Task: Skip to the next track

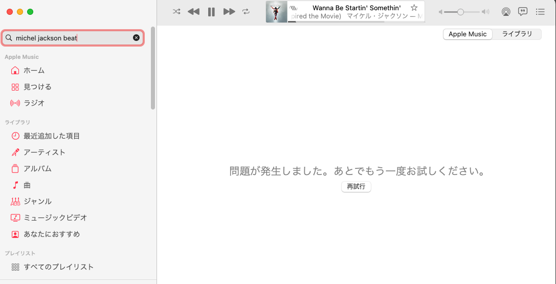Action: 230,12
